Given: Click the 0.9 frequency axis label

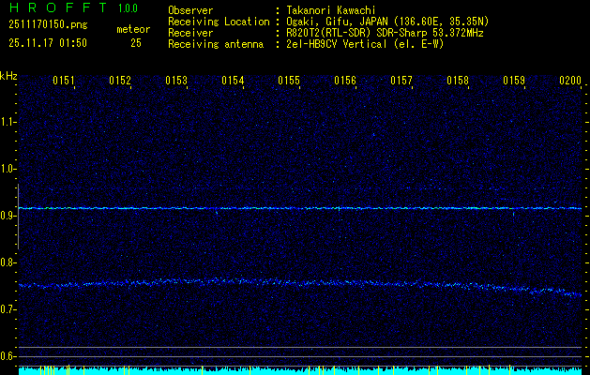Looking at the screenshot, I should click(8, 216).
